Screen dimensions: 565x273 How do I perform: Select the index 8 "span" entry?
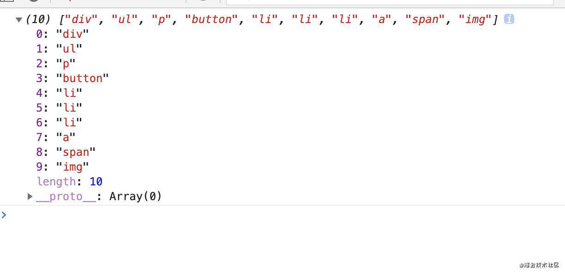(66, 152)
